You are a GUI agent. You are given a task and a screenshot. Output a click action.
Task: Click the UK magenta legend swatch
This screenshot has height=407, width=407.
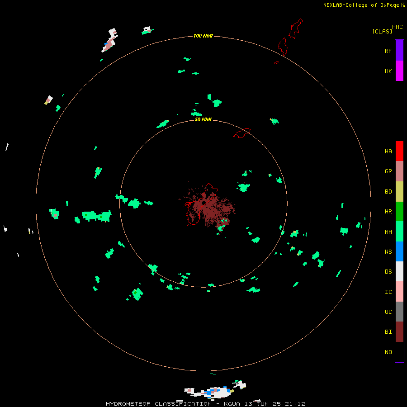tap(399, 71)
